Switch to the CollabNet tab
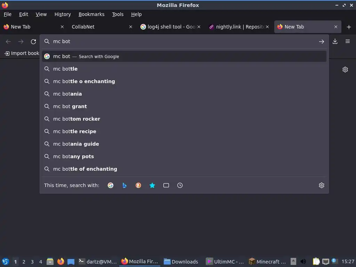This screenshot has height=267, width=356. tap(102, 27)
